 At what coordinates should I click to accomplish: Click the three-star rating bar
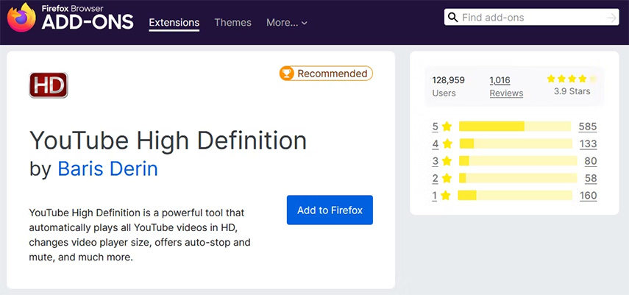pyautogui.click(x=519, y=161)
